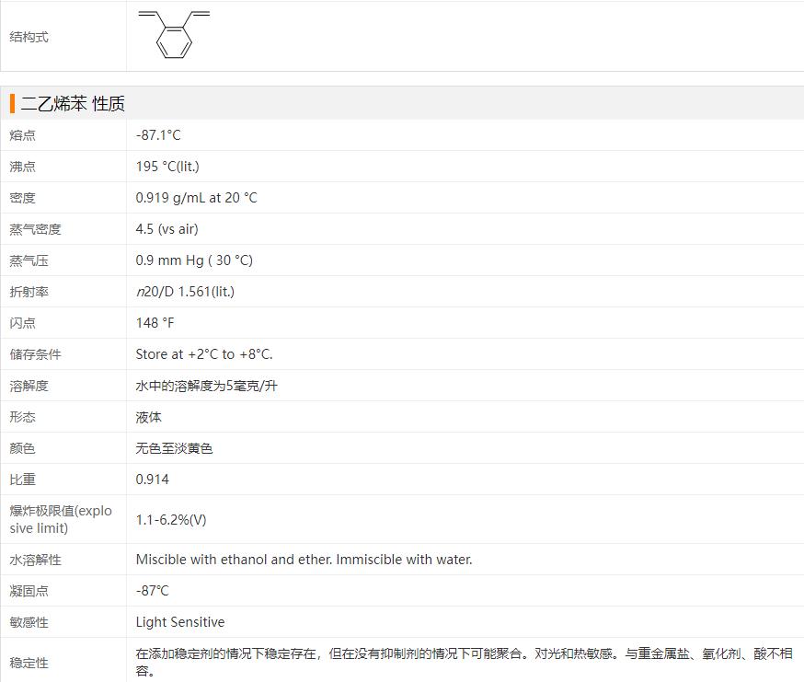Select the 沸点 value 195 °C(lit.)
This screenshot has height=682, width=804.
(167, 167)
